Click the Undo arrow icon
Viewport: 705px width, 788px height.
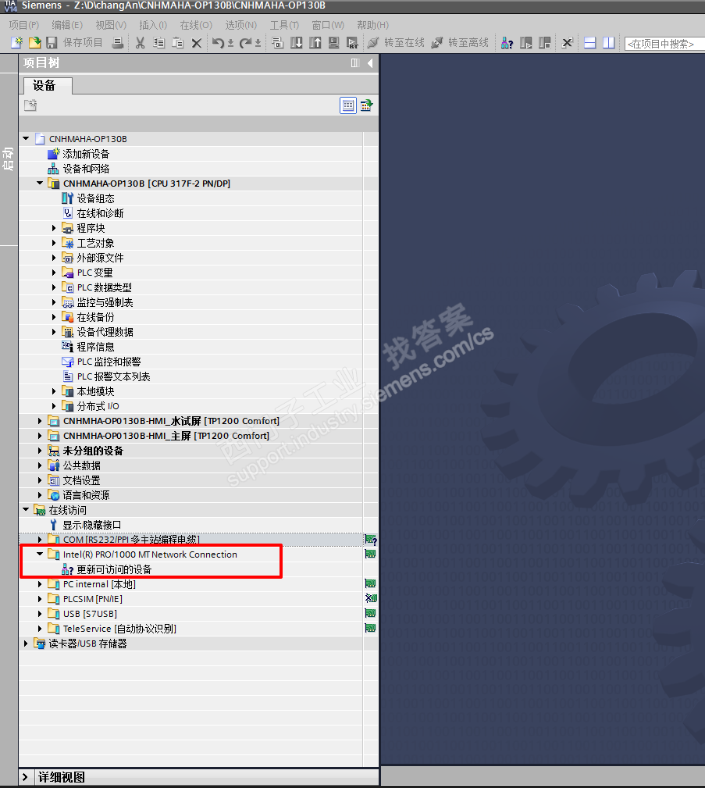[x=218, y=43]
